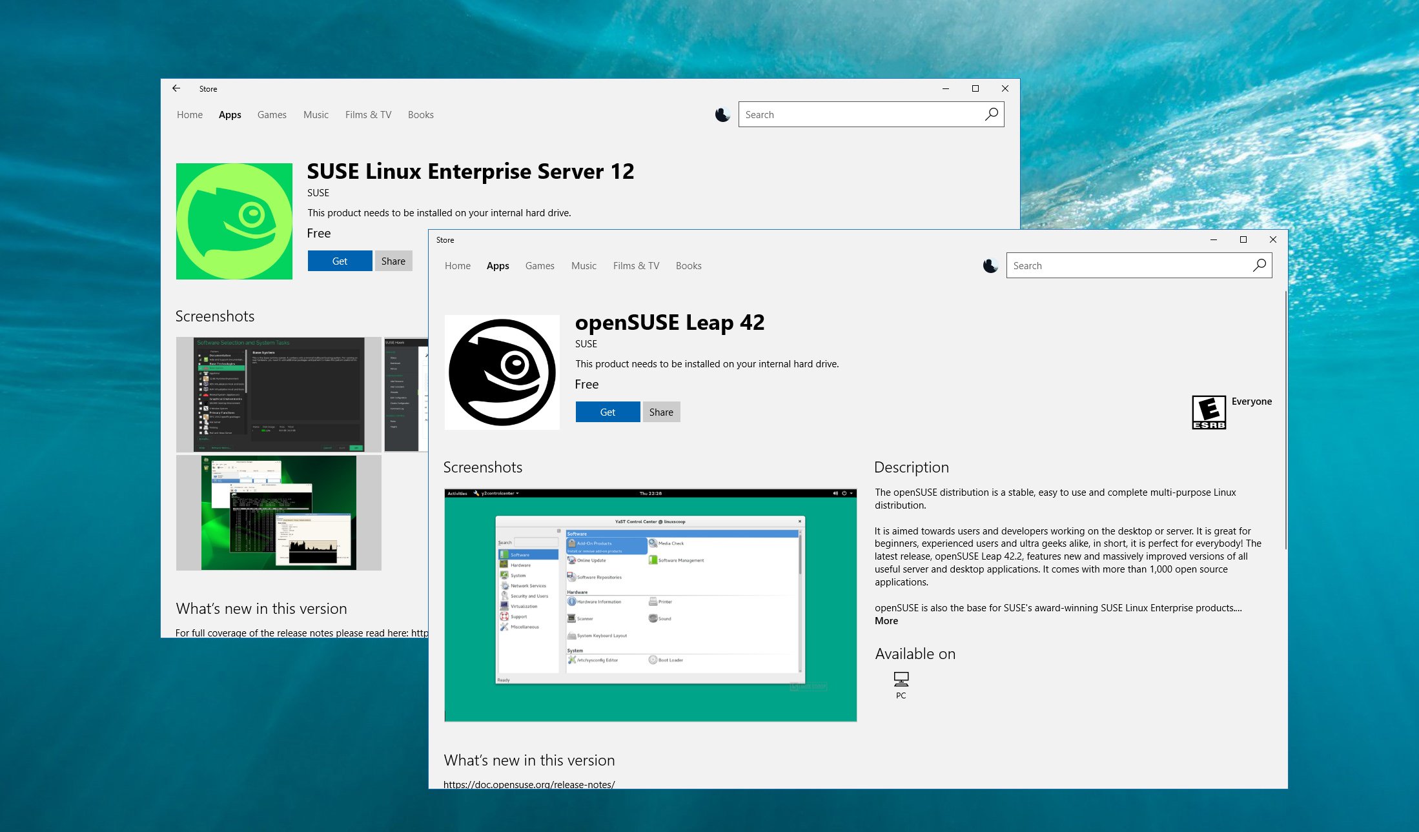1419x832 pixels.
Task: Open Games tab in openSUSE Store window
Action: (x=540, y=266)
